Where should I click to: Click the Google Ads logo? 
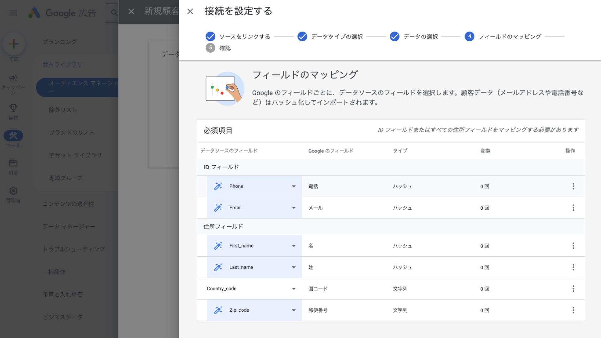pos(62,13)
